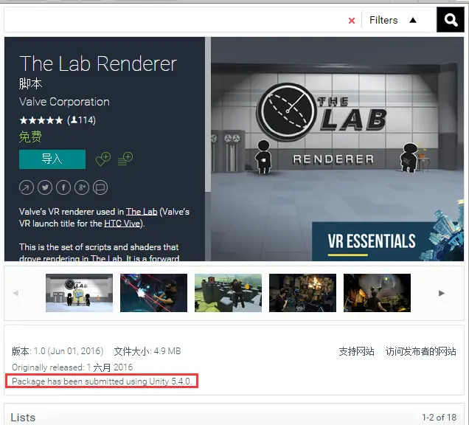The width and height of the screenshot is (469, 425).
Task: Click the Unity 5.4.0 submission note
Action: pyautogui.click(x=102, y=381)
